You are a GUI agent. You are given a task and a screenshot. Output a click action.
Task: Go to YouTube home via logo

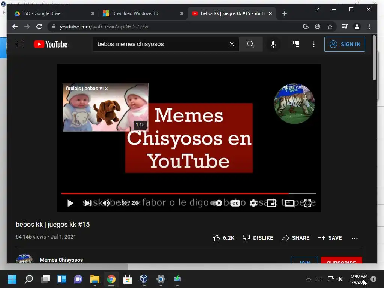(51, 44)
